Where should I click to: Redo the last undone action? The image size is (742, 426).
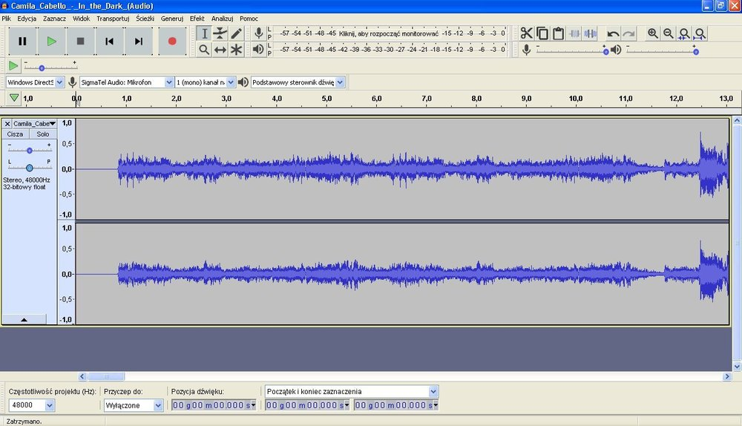click(x=629, y=33)
